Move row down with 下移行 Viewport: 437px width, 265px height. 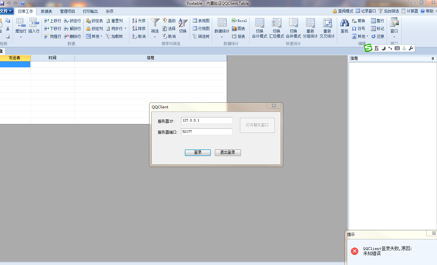(53, 29)
